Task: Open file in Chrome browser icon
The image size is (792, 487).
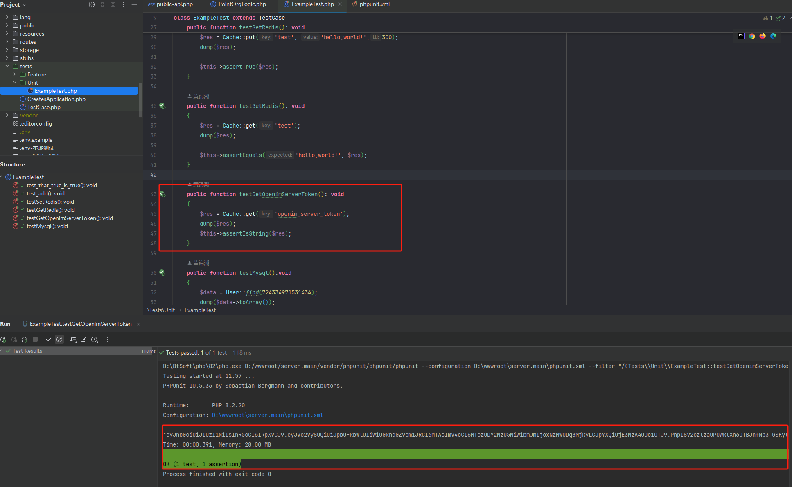Action: 752,36
